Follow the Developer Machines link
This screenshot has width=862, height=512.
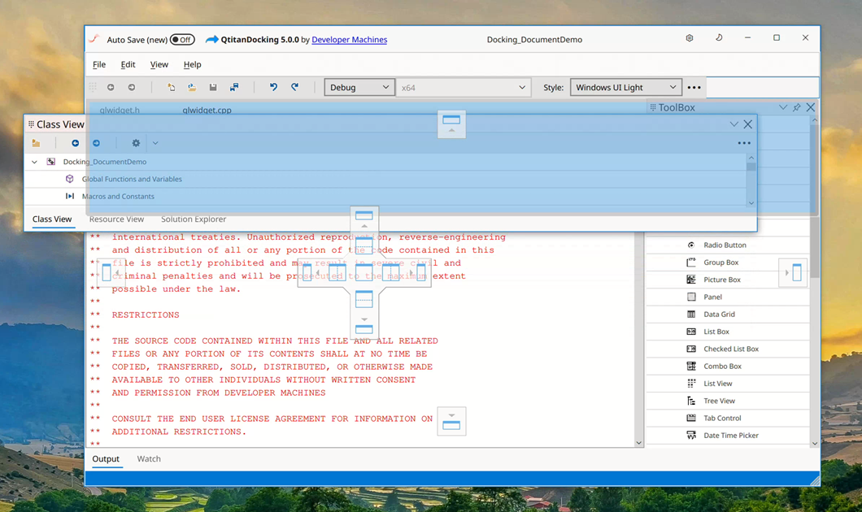(x=349, y=38)
